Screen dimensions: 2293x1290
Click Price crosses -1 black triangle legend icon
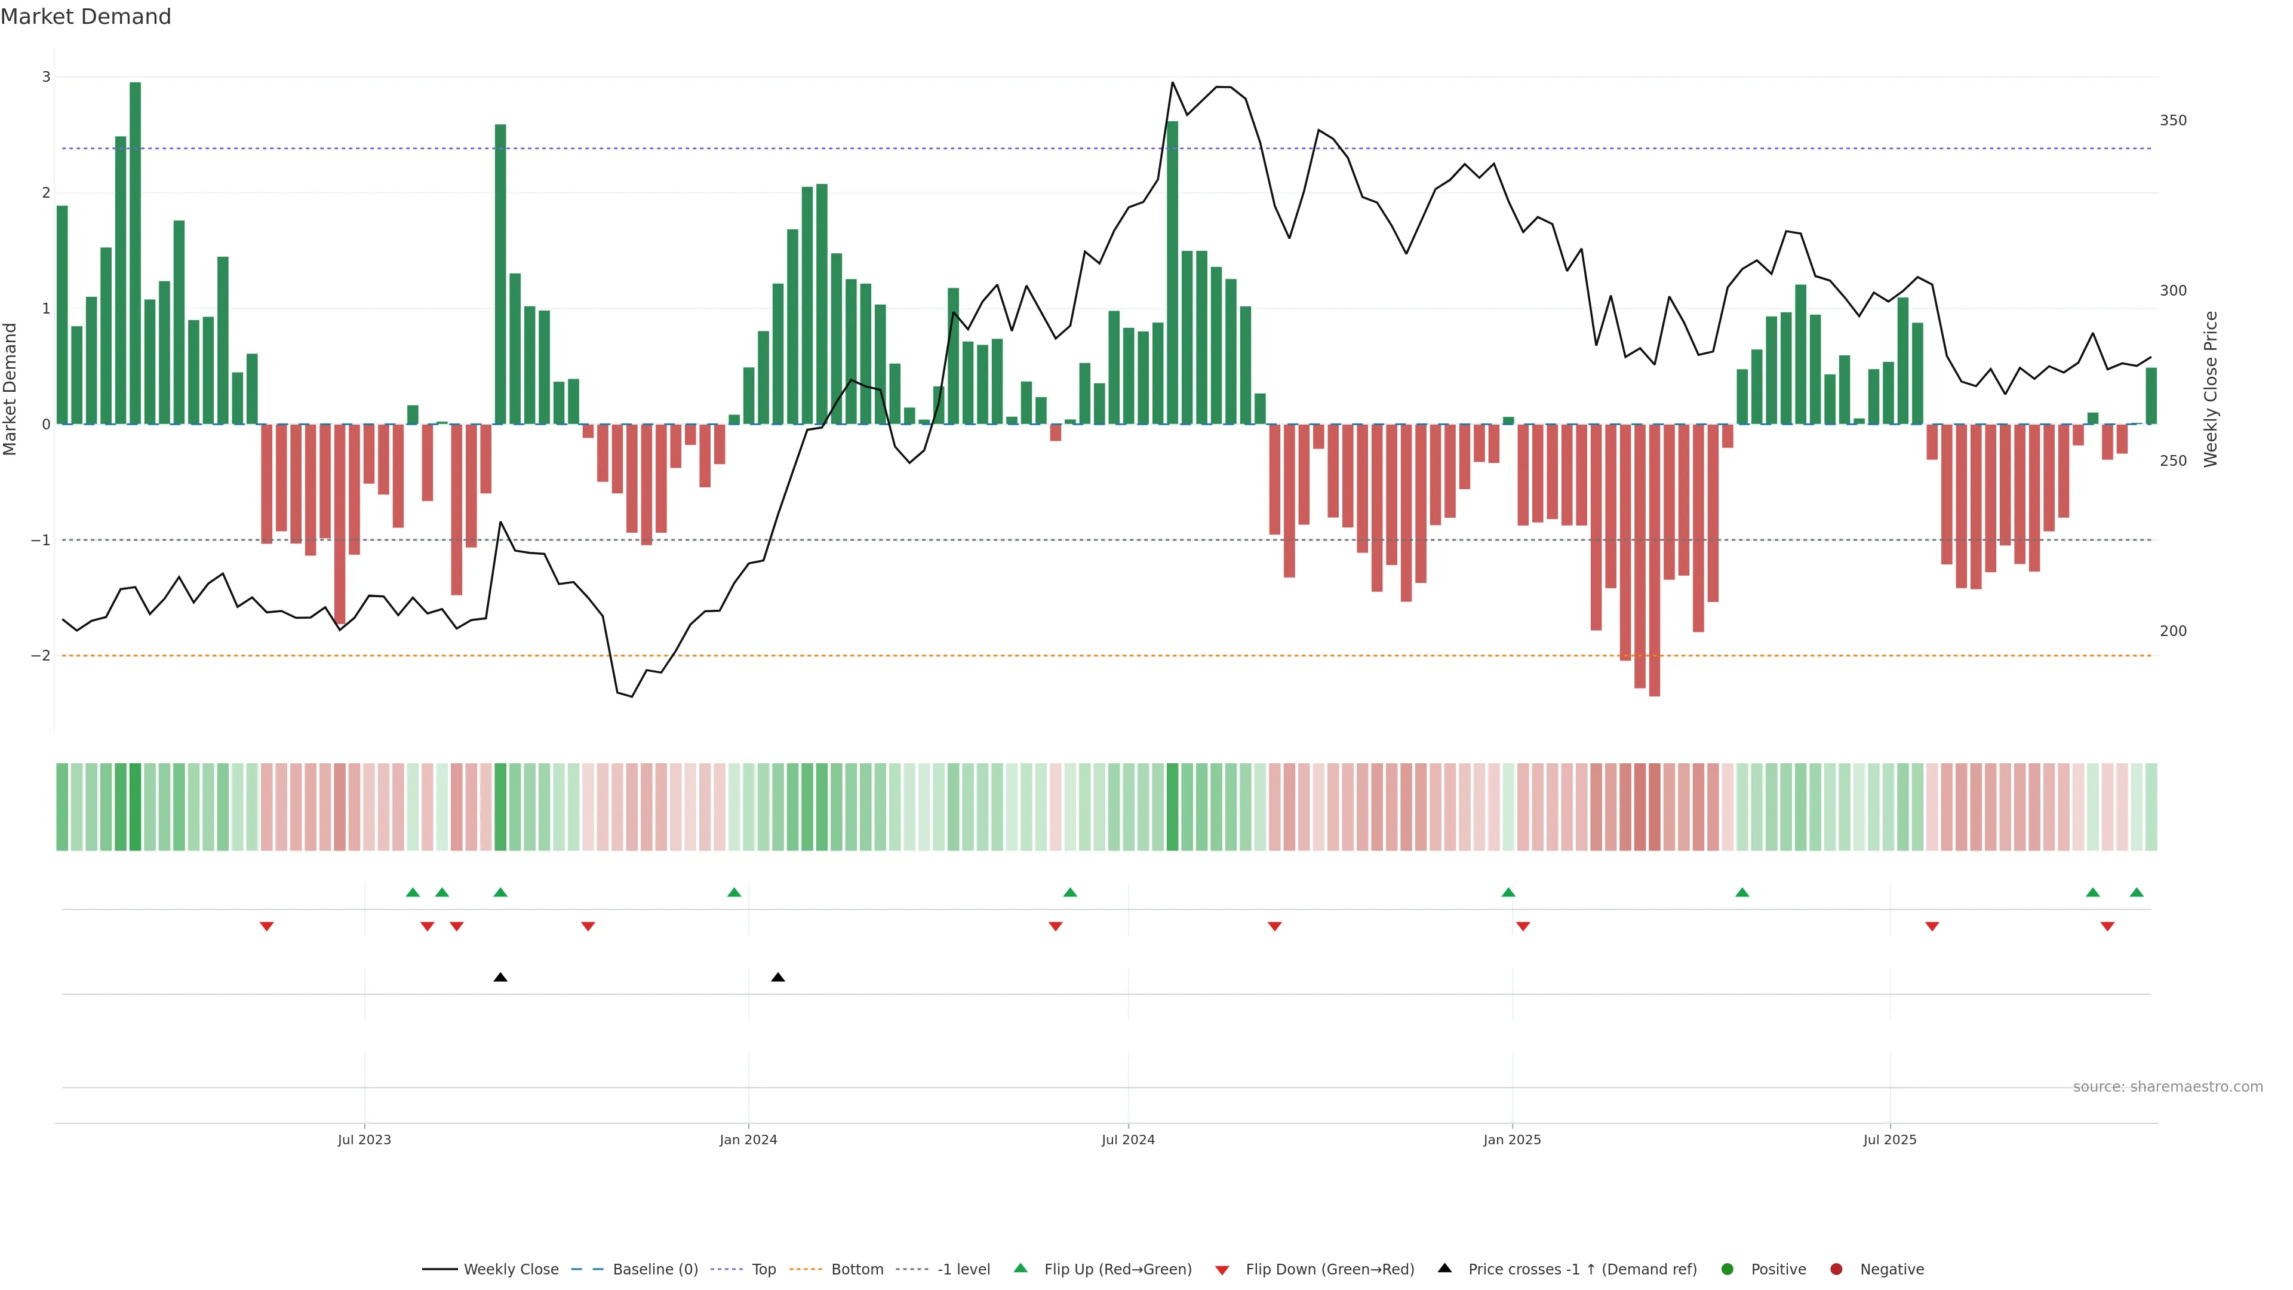[x=1444, y=1268]
